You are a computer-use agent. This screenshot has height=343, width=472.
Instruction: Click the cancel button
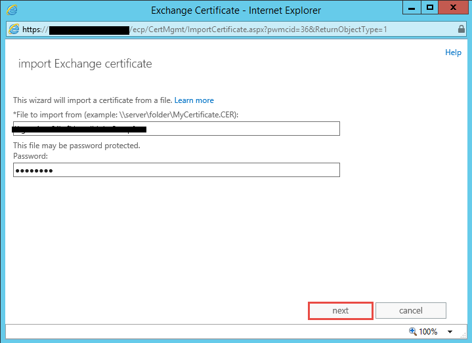tap(411, 310)
